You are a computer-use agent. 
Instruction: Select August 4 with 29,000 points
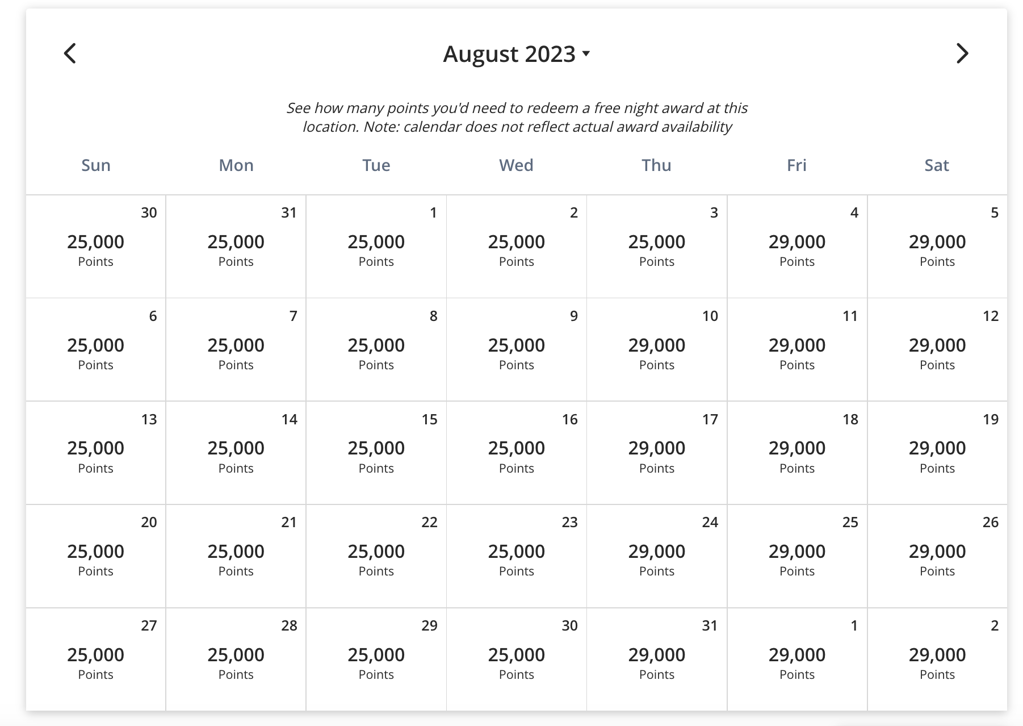point(796,247)
